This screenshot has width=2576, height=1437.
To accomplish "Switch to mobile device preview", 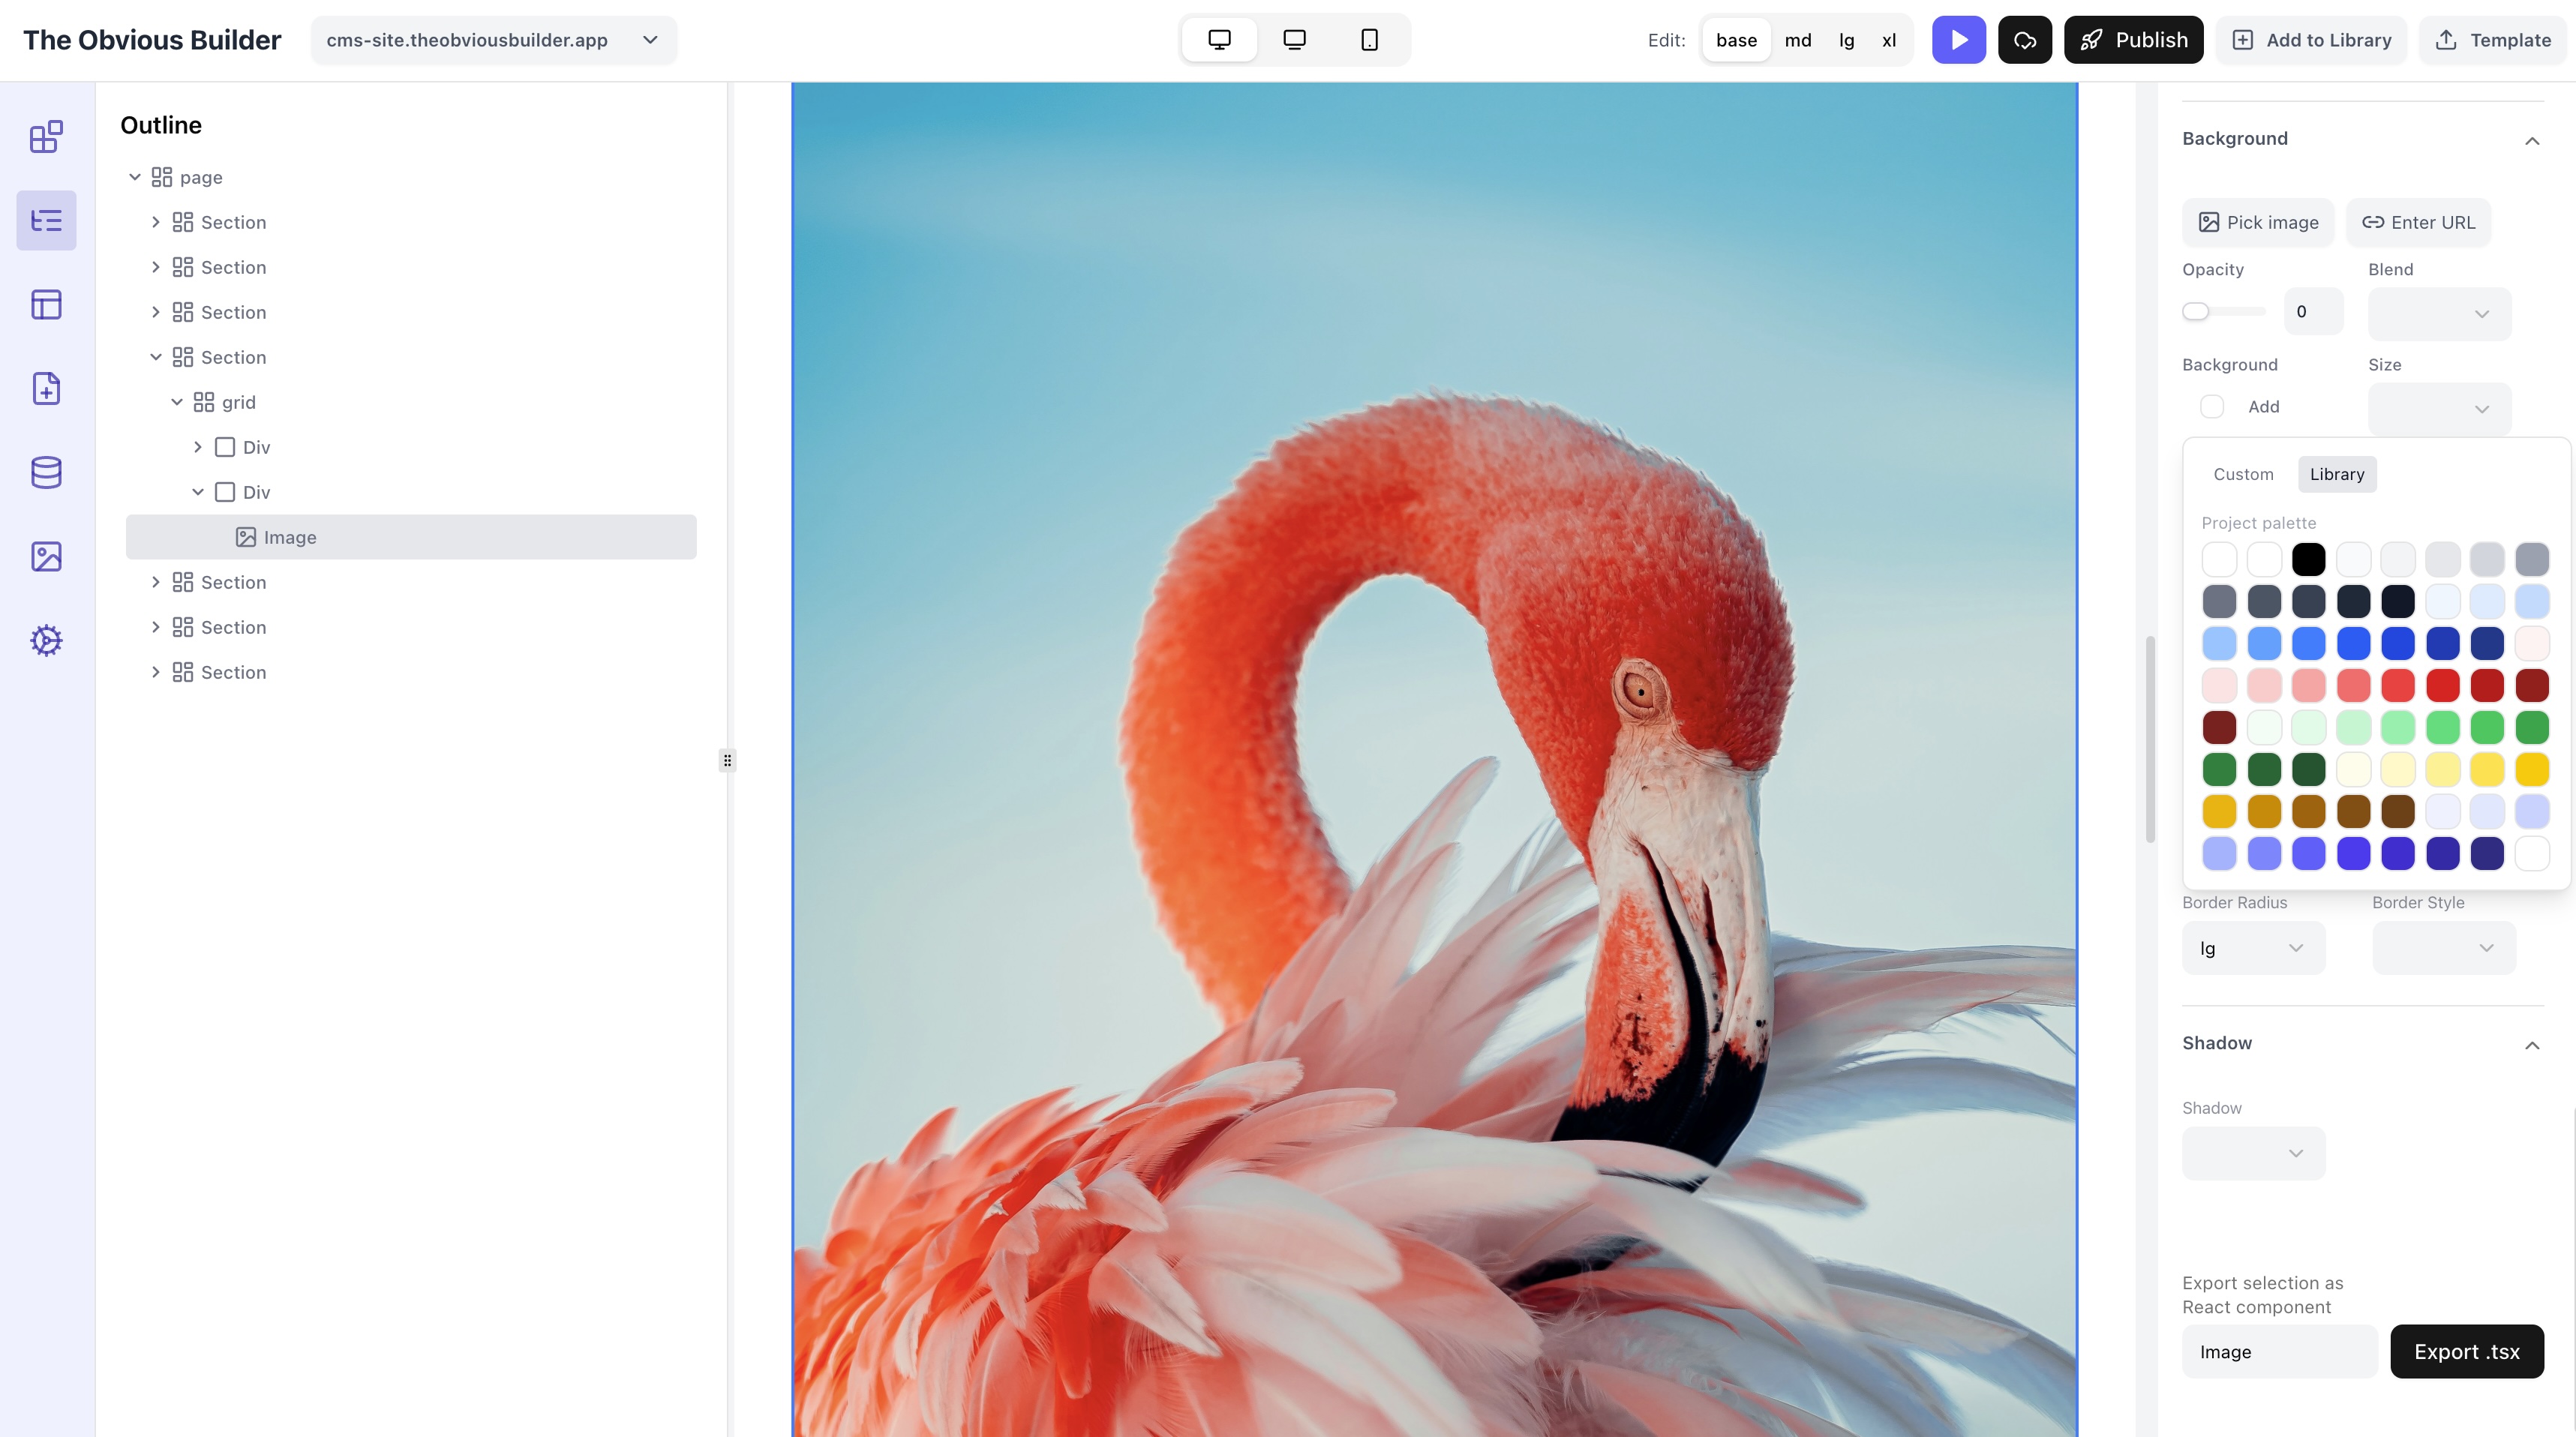I will (1369, 40).
